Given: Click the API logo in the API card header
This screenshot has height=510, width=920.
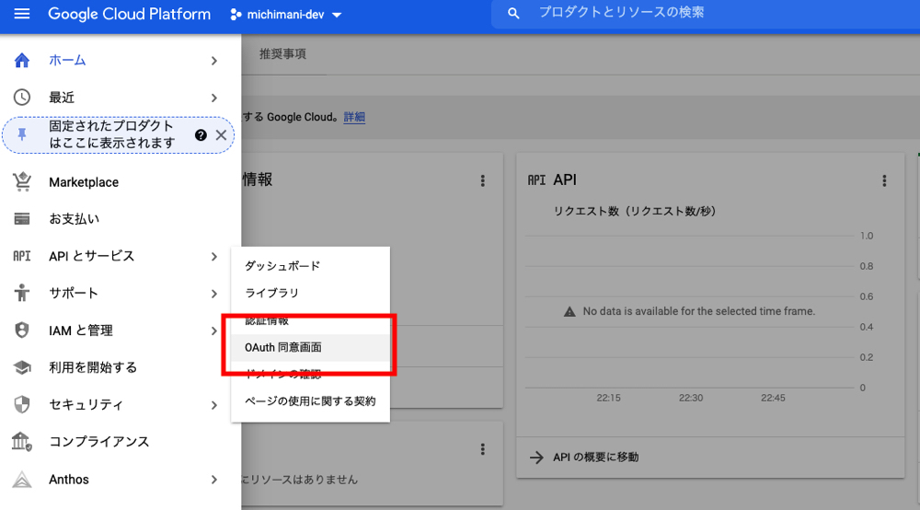Looking at the screenshot, I should pos(536,180).
